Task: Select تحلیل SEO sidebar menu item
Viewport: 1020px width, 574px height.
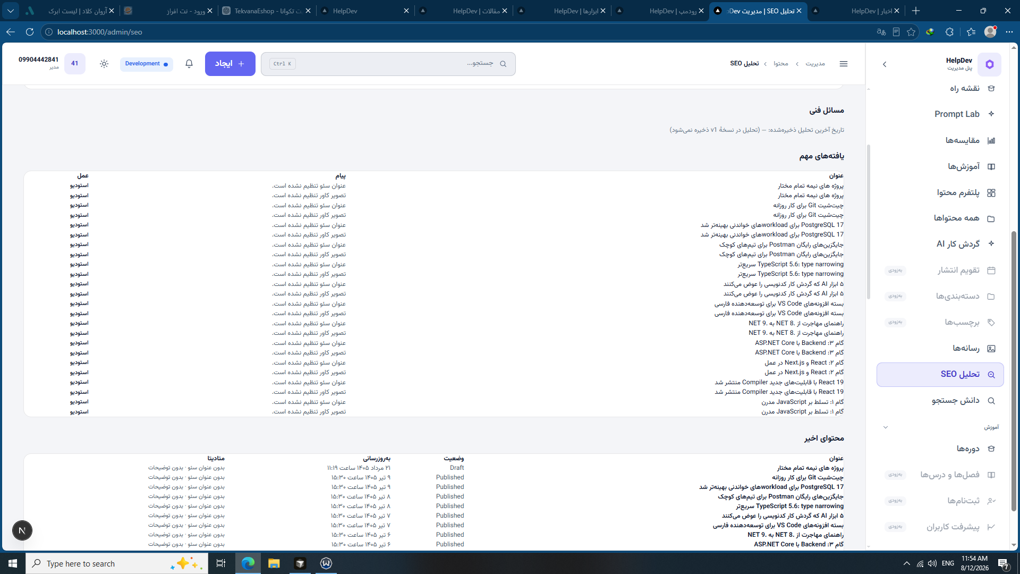Action: 940,375
